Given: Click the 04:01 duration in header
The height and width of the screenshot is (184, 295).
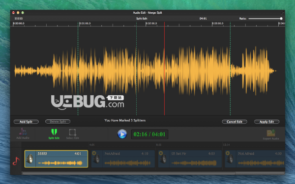Looking at the screenshot, I should coord(203,19).
